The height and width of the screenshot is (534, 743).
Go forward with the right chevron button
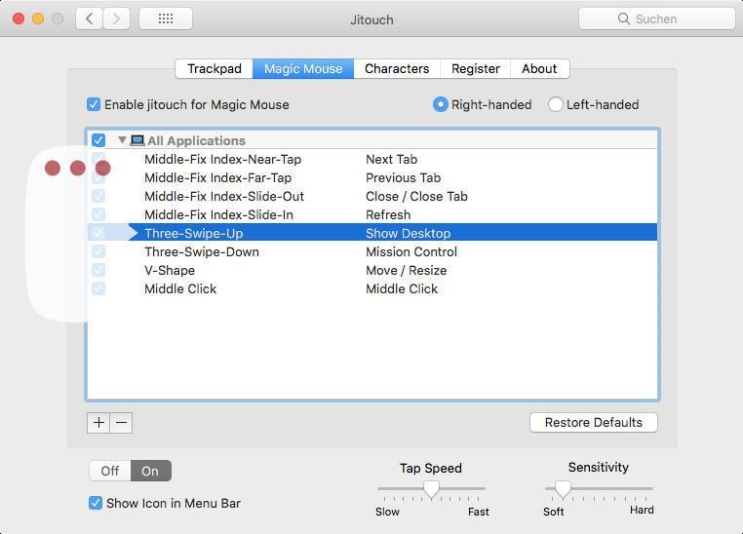coord(117,19)
